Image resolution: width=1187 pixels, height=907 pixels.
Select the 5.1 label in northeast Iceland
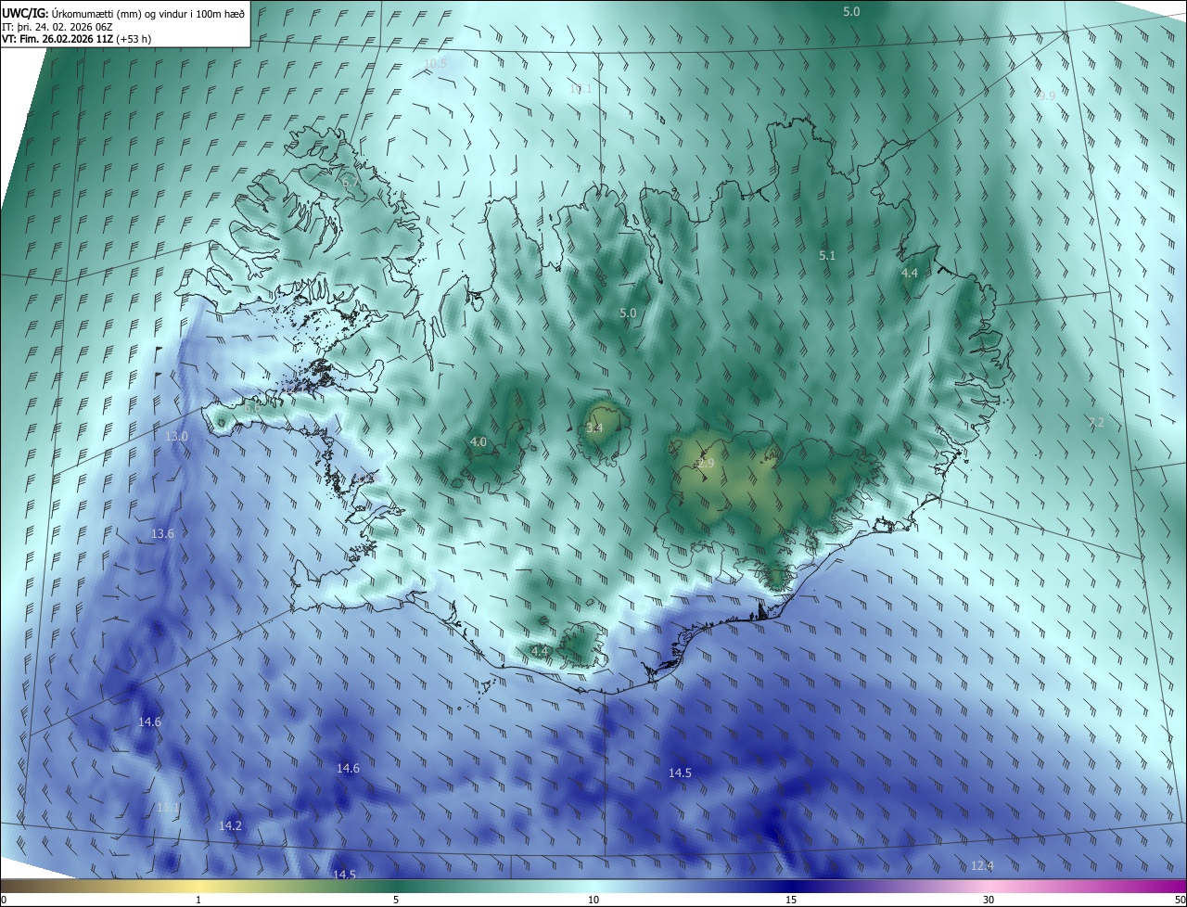coord(827,255)
